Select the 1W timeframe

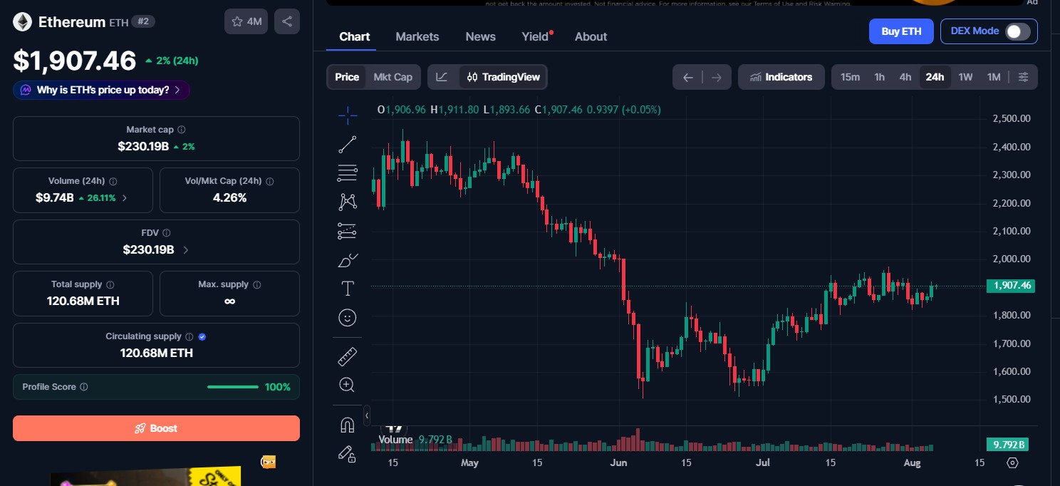coord(965,77)
